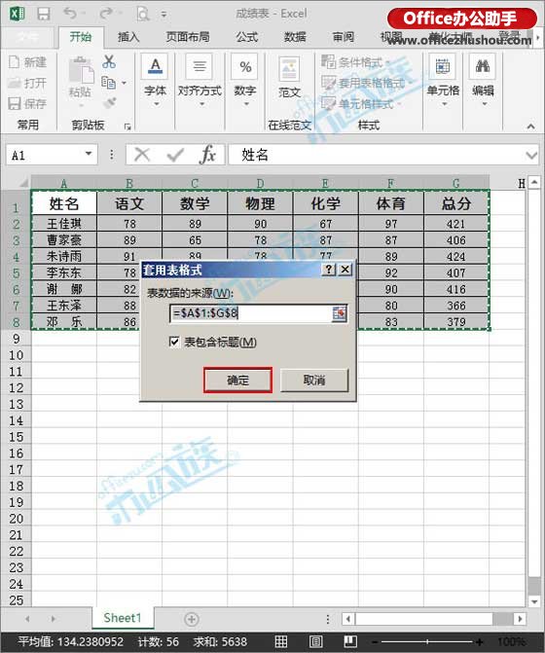Add a new sheet with plus icon
Screen dimensions: 545x653
click(x=192, y=619)
